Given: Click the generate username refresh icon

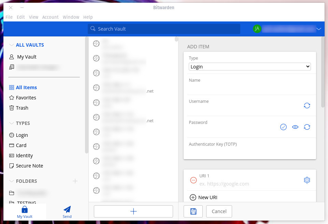Looking at the screenshot, I should pos(307,106).
